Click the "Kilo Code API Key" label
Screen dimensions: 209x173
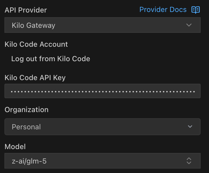pyautogui.click(x=35, y=78)
